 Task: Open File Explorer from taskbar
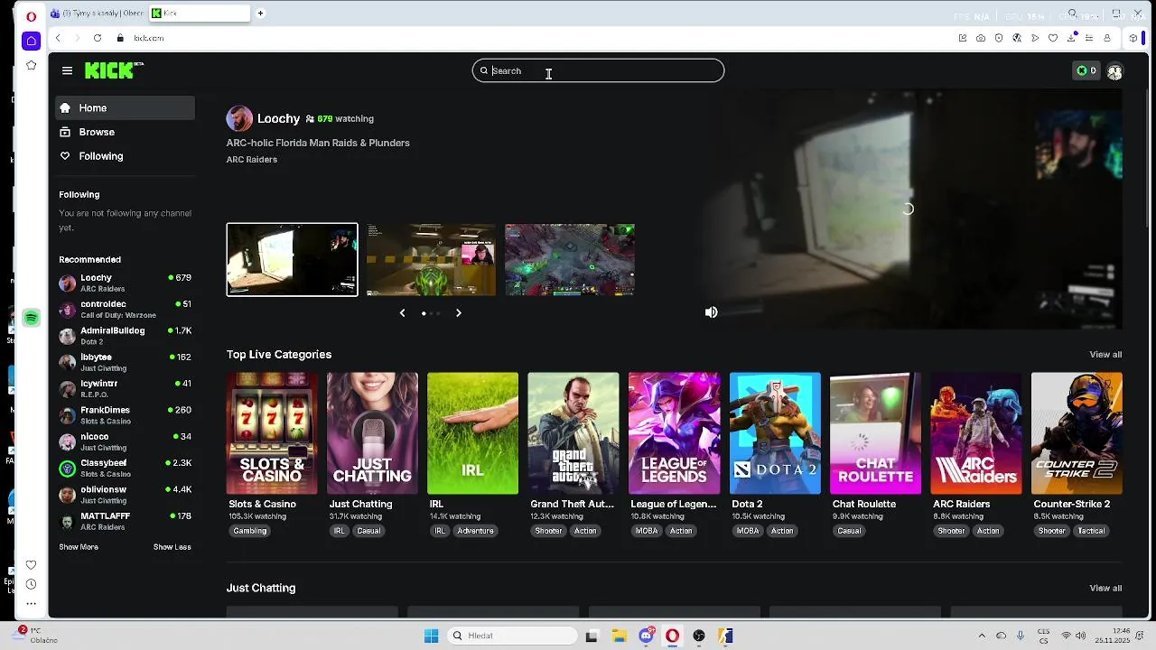[x=619, y=636]
